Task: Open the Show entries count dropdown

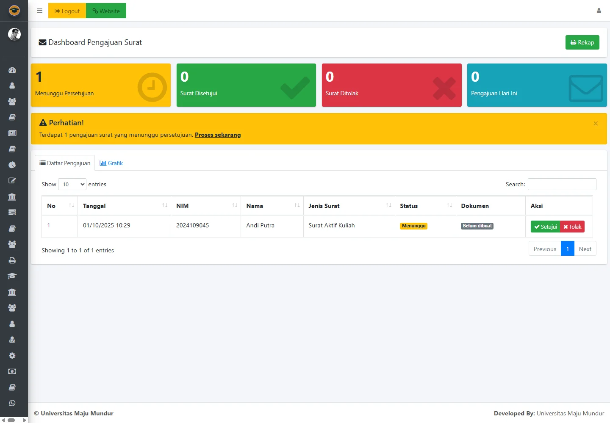Action: [72, 184]
